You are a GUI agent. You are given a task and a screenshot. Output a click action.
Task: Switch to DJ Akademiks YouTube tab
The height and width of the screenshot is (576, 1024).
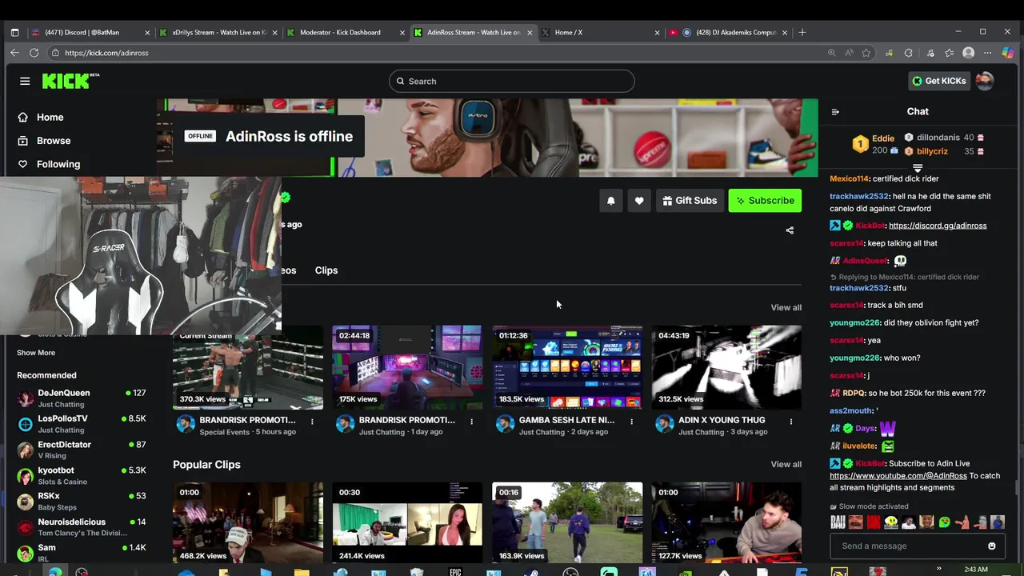728,33
